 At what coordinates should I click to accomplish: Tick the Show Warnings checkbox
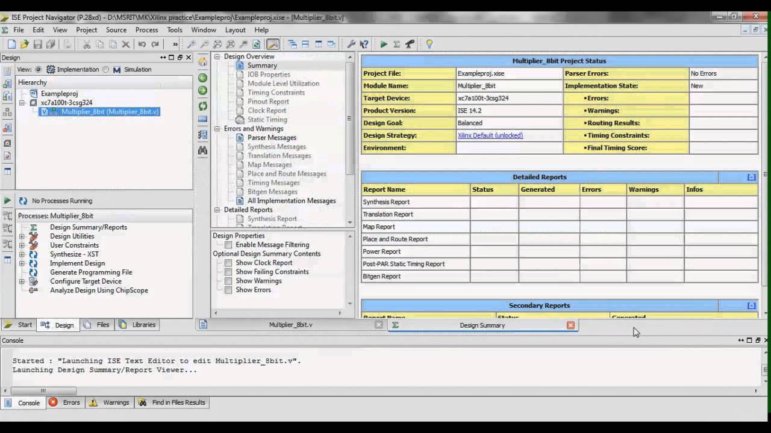click(x=228, y=281)
